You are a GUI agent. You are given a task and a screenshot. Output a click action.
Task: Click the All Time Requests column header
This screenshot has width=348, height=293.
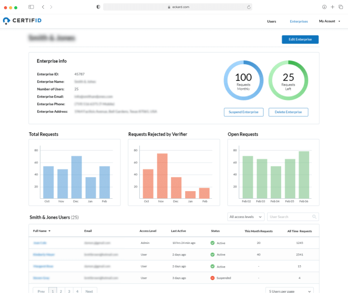[x=299, y=231]
